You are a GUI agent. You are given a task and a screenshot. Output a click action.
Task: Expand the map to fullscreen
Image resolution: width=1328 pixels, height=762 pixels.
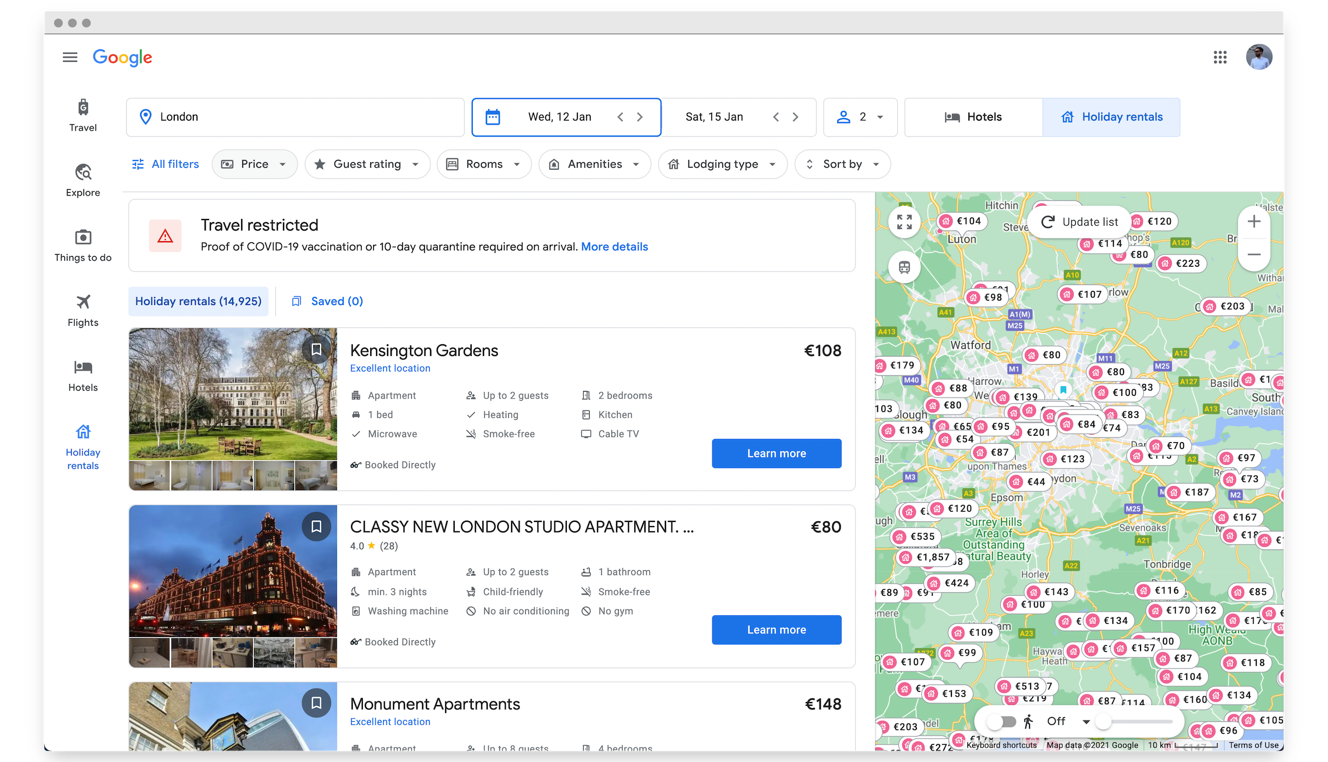(x=904, y=222)
